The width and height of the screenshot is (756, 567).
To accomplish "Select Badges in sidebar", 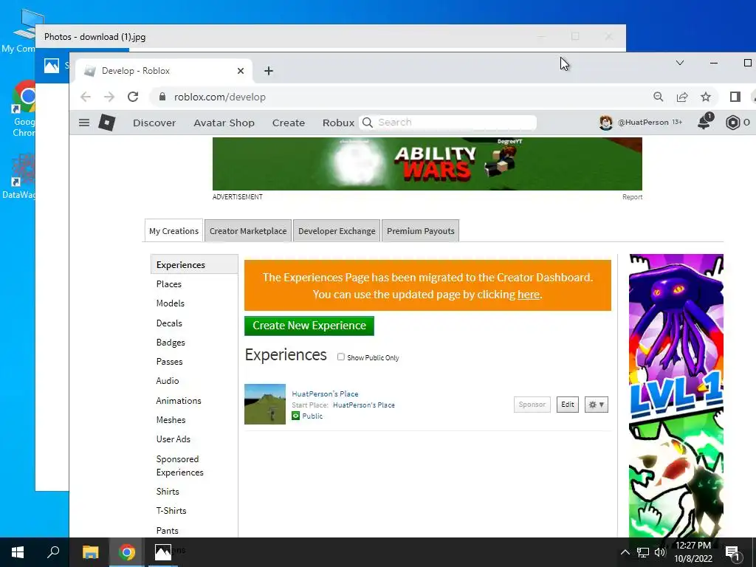I will tap(171, 343).
